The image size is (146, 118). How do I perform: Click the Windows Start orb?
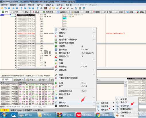(x=4, y=115)
